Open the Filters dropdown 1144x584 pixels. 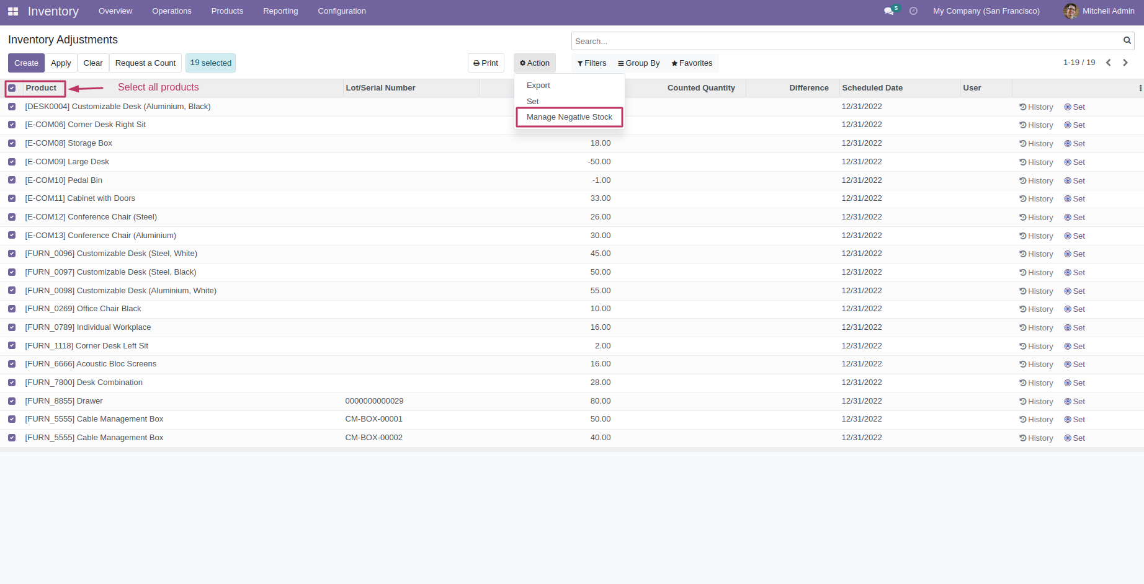[592, 63]
